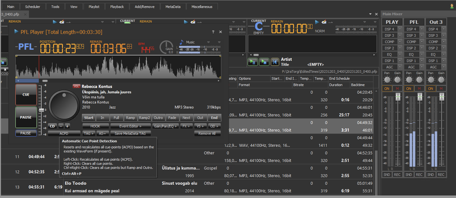
Task: Click the user profile icon at top right
Action: tap(452, 6)
